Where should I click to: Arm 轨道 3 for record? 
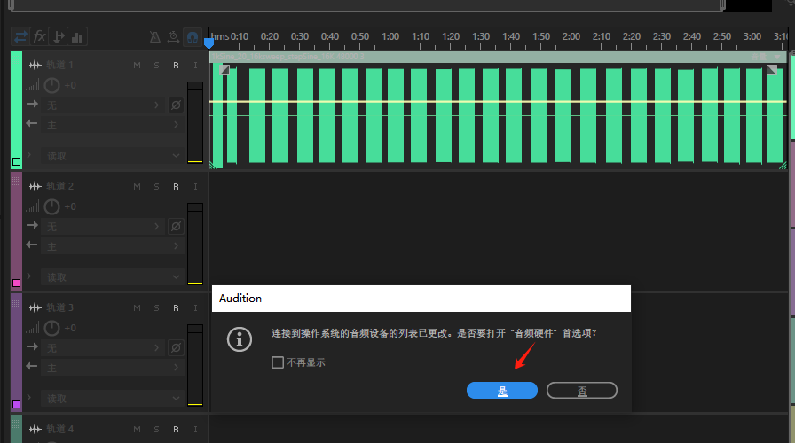tap(176, 308)
